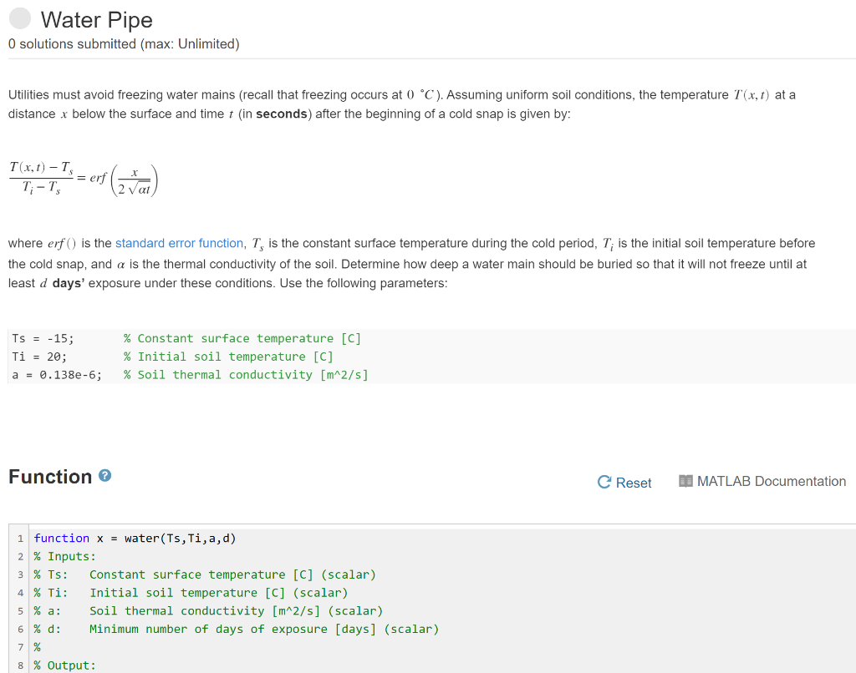Click the circular refresh icon beside Reset

[x=603, y=483]
